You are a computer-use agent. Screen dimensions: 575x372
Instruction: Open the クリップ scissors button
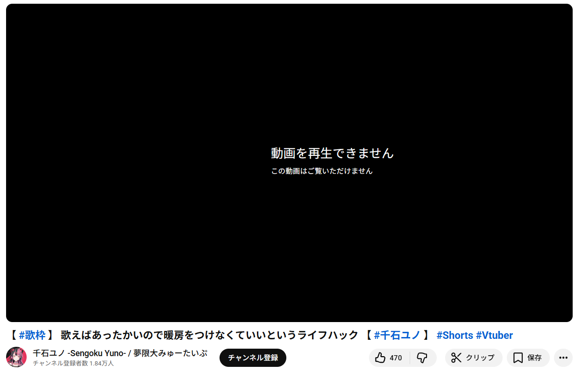474,358
